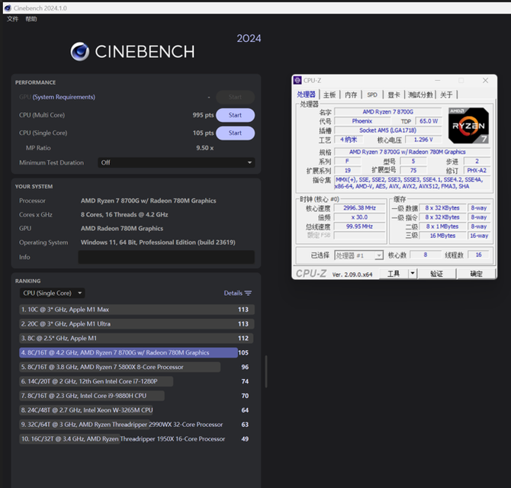Select the Apple M1 Max ranking row
This screenshot has height=488, width=511.
click(x=137, y=310)
